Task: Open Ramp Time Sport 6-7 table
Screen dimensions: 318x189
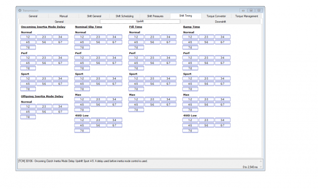Action: (x=223, y=84)
